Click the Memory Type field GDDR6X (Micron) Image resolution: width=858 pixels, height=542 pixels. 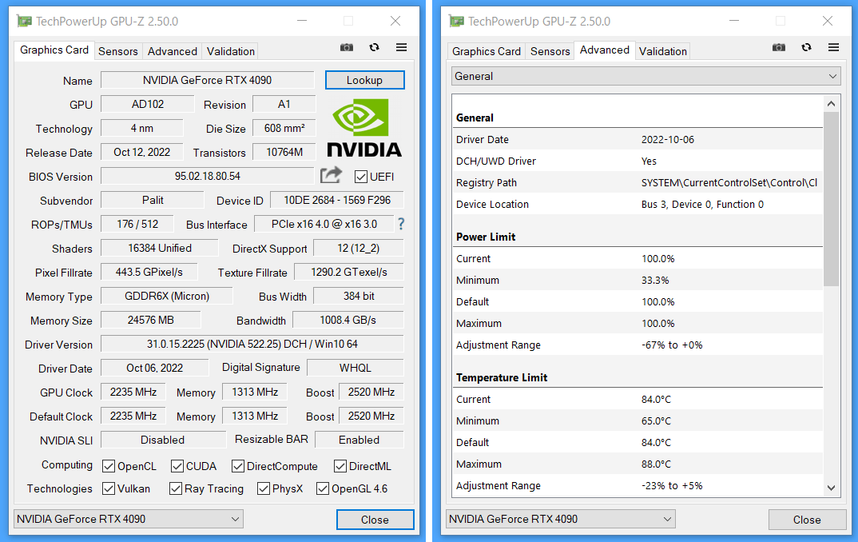(167, 297)
